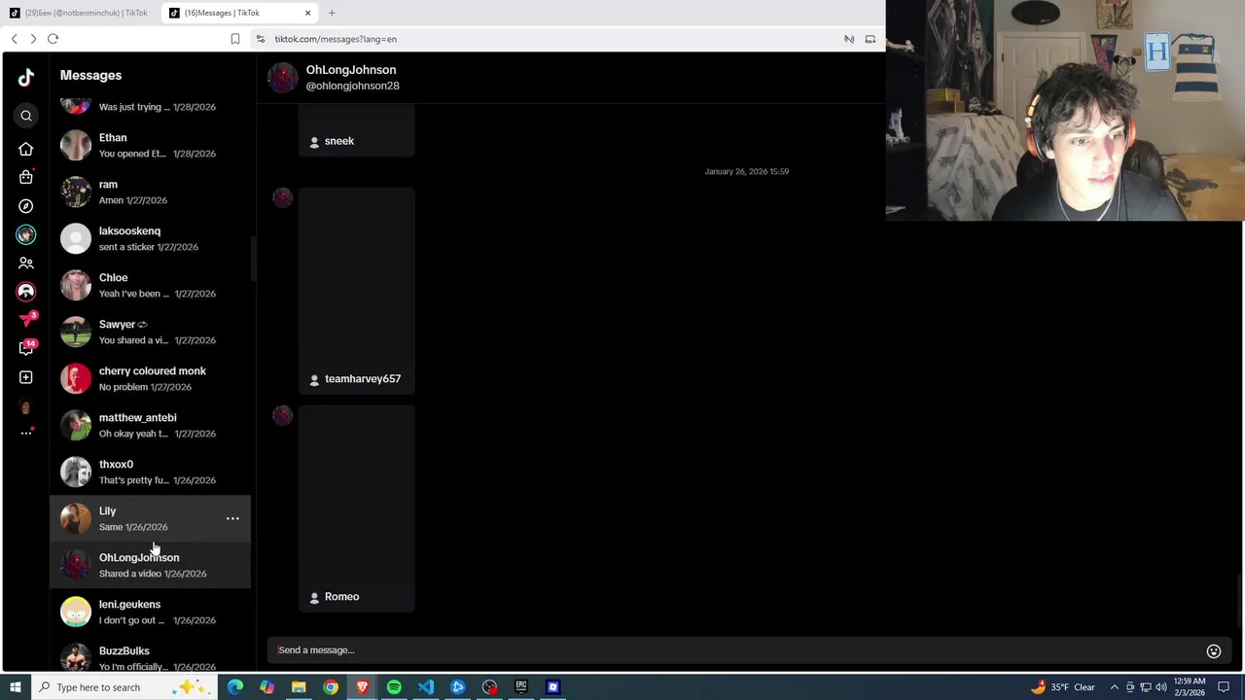Click the browser back arrow
This screenshot has height=700, width=1245.
point(15,39)
